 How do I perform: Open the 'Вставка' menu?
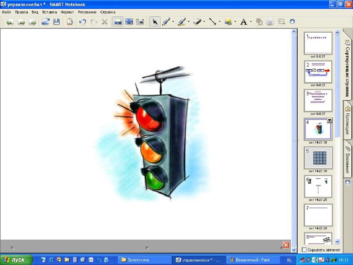[x=49, y=12]
